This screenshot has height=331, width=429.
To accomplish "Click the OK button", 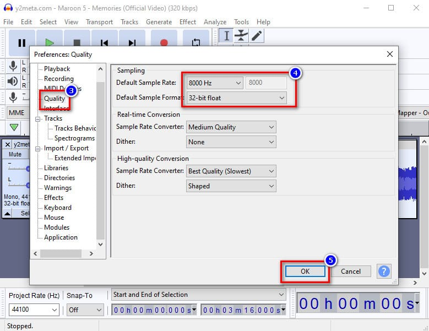I will [x=305, y=271].
